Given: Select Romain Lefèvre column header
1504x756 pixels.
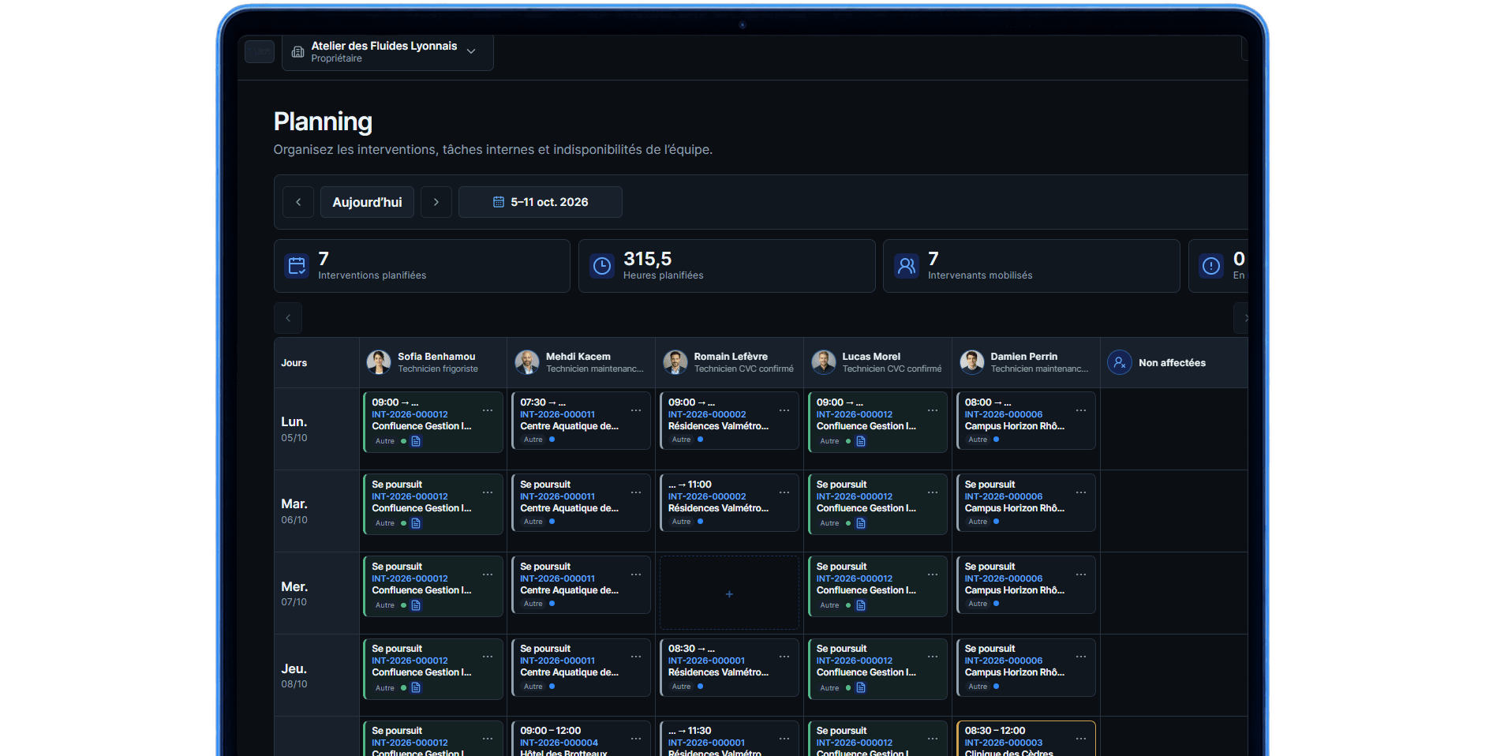Looking at the screenshot, I should 729,362.
